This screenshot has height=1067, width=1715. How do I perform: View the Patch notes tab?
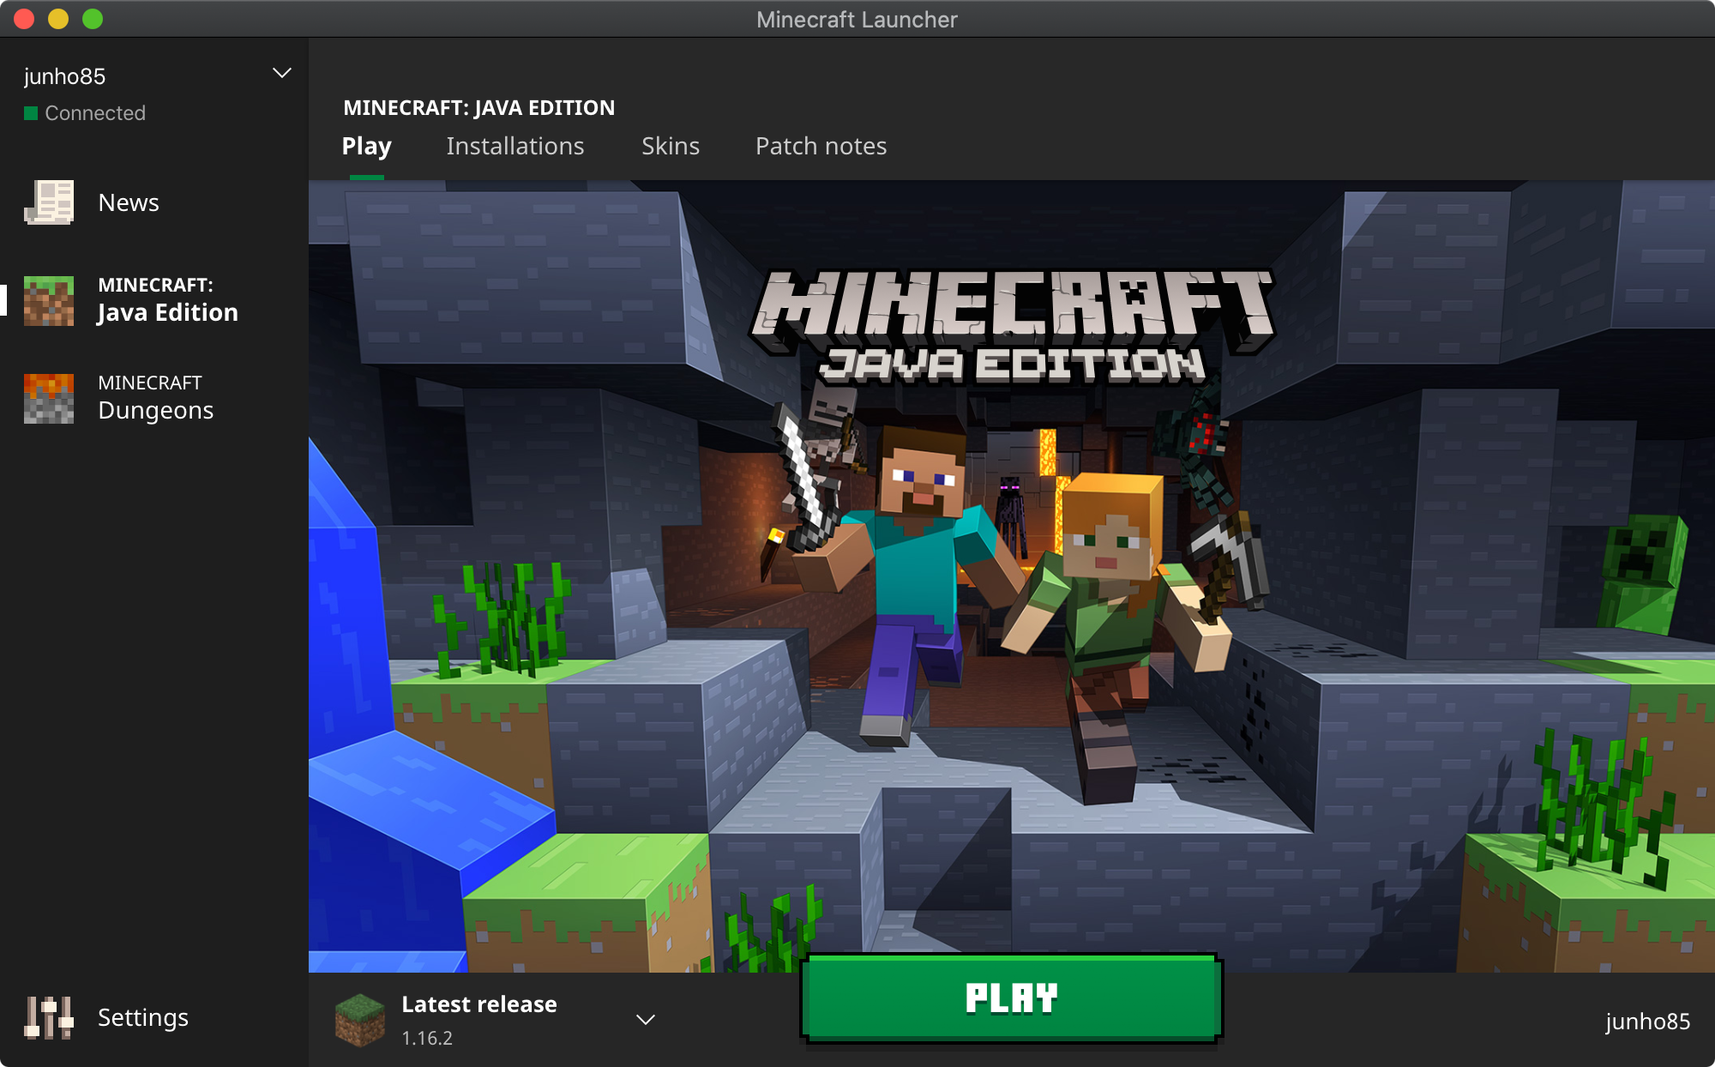pyautogui.click(x=821, y=146)
